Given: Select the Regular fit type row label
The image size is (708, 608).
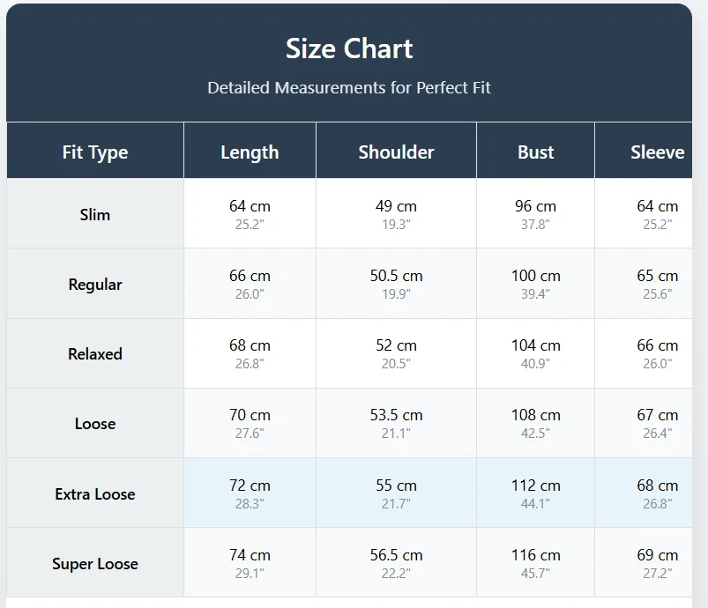Looking at the screenshot, I should point(95,285).
